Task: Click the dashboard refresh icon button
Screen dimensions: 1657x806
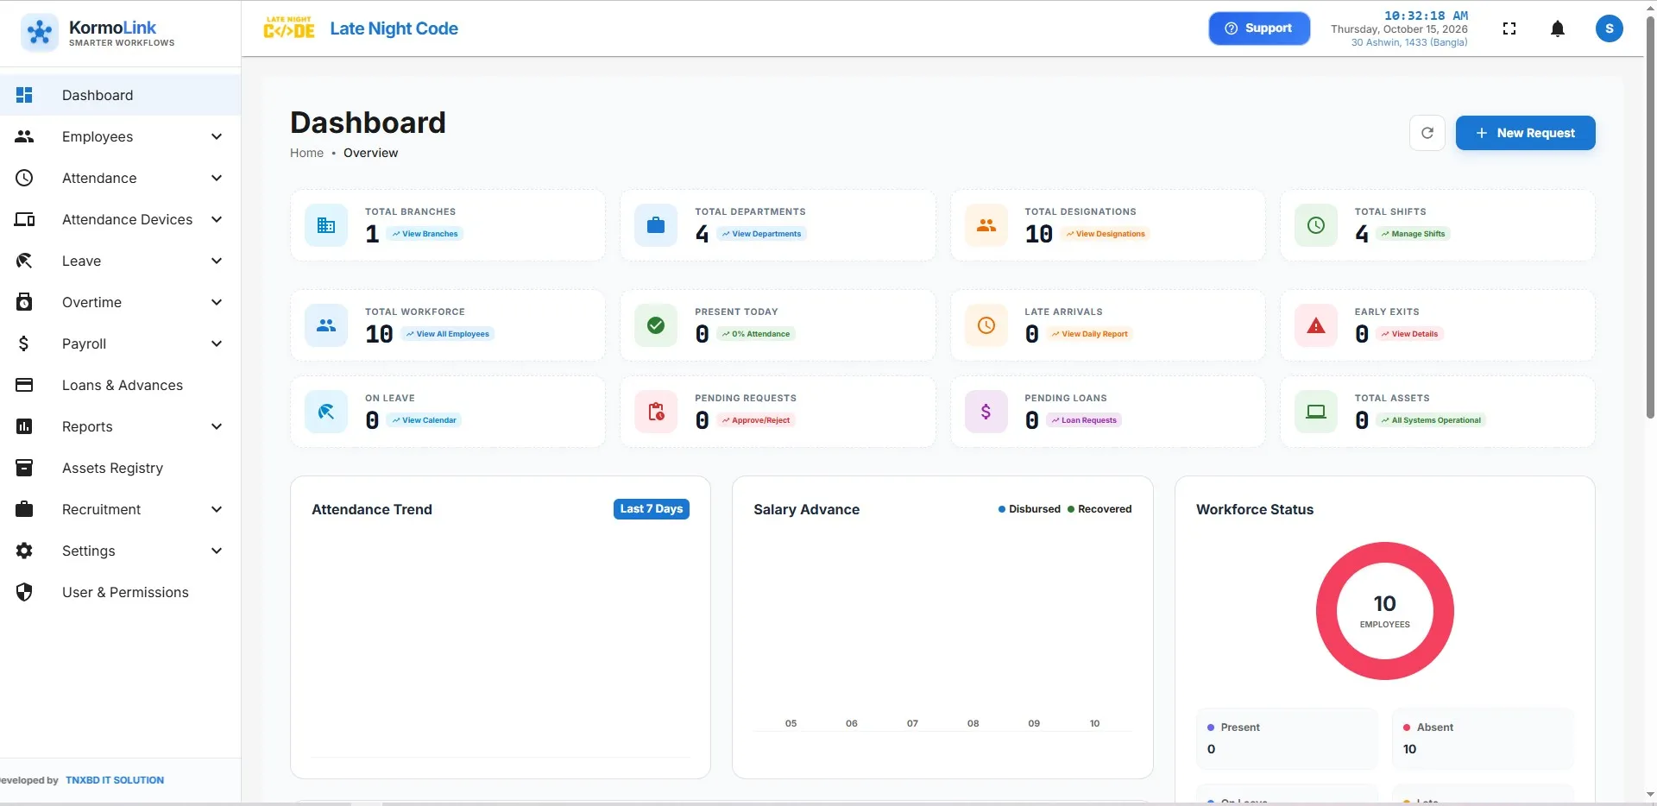Action: click(x=1427, y=133)
